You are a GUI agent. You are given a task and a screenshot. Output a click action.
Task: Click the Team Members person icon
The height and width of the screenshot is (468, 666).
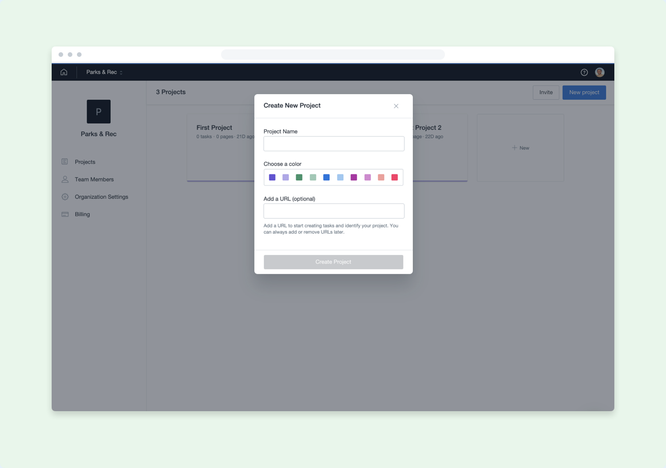tap(65, 179)
